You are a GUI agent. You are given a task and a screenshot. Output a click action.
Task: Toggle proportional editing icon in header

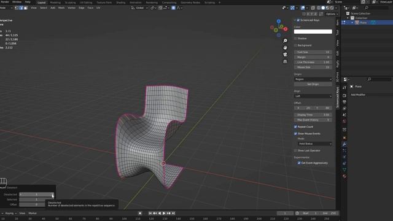173,8
